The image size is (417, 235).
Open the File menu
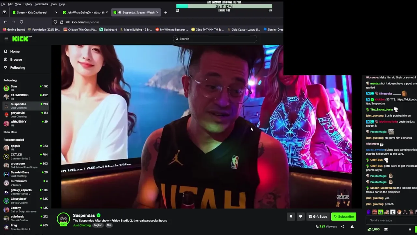(x=3, y=4)
